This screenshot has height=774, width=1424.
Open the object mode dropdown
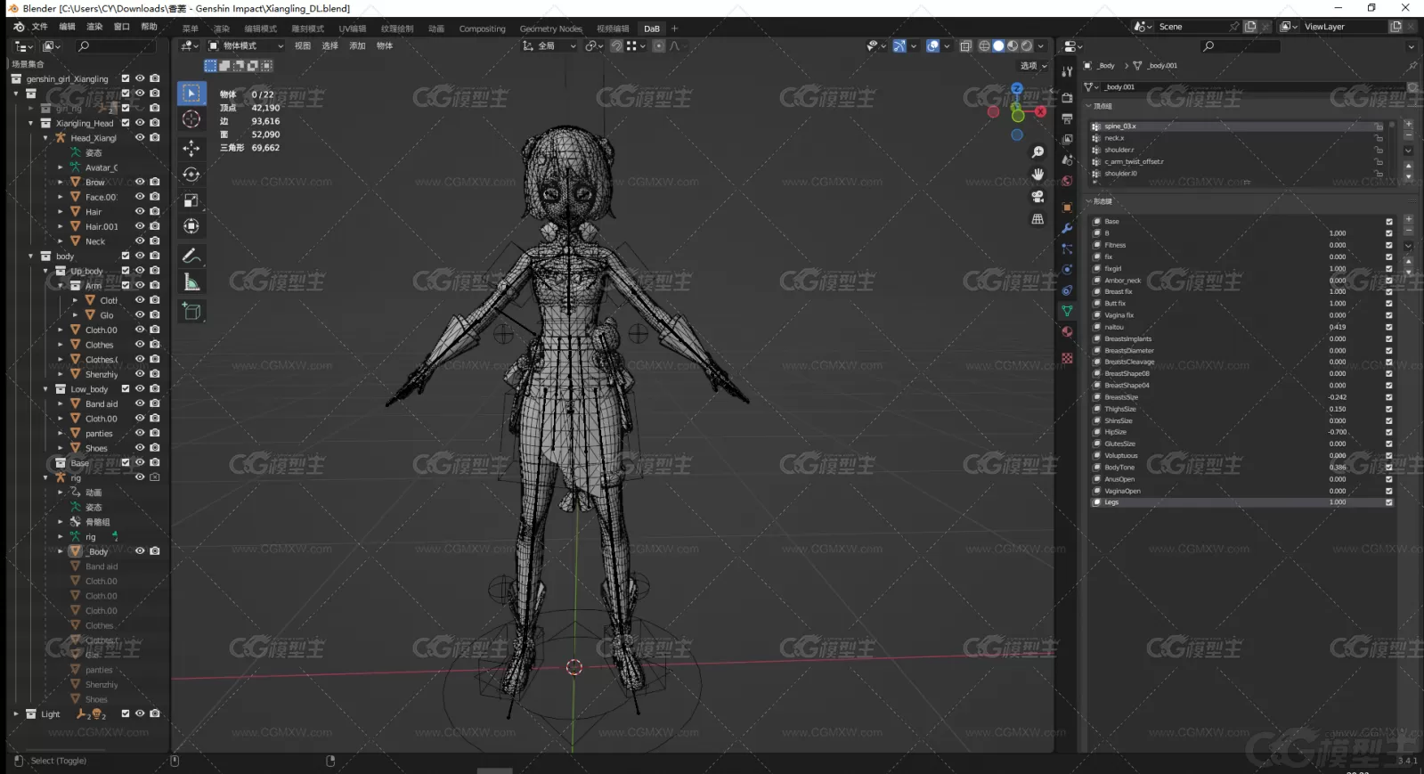246,46
